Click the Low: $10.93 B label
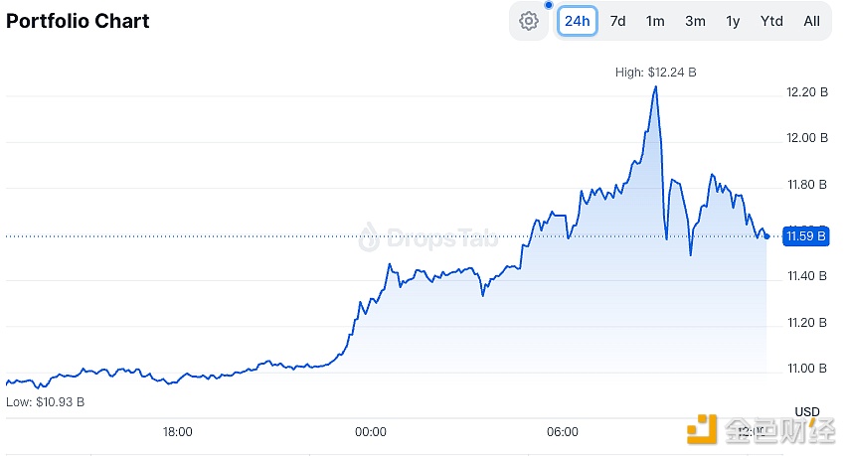The height and width of the screenshot is (456, 847). (45, 402)
